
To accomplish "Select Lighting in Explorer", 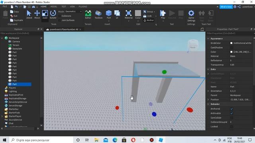I will (x=12, y=91).
